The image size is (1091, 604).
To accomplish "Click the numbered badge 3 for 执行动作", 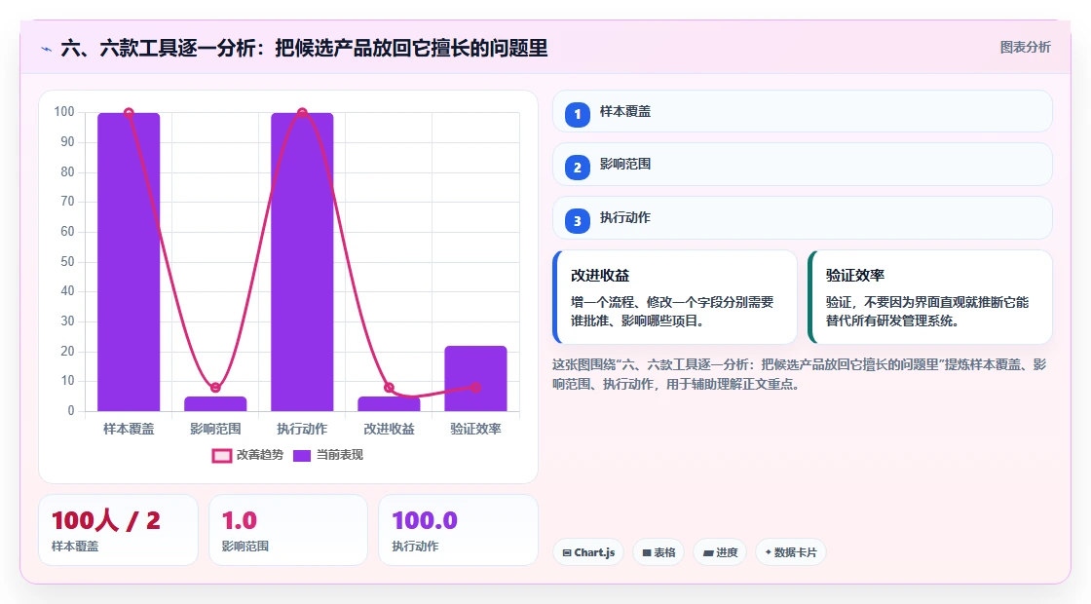I will pos(577,220).
